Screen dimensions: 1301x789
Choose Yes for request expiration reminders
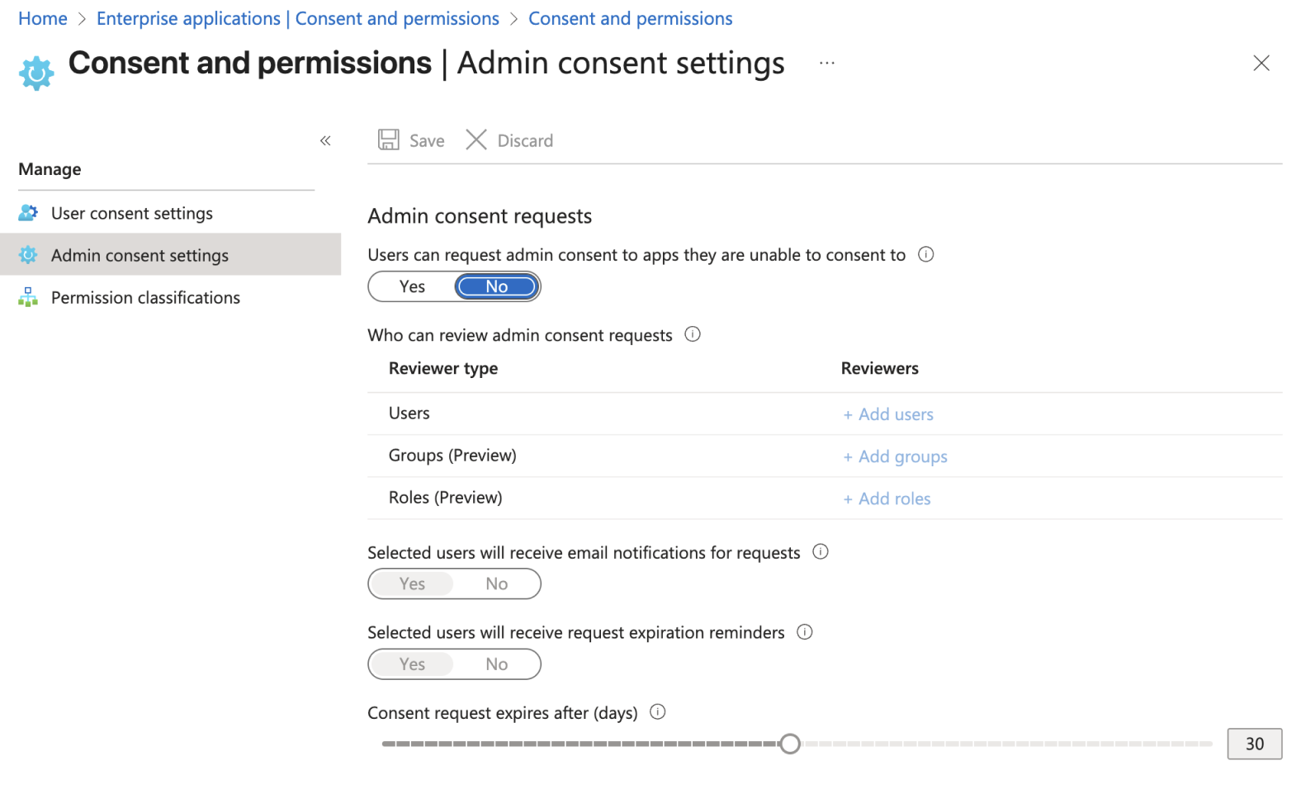click(412, 664)
